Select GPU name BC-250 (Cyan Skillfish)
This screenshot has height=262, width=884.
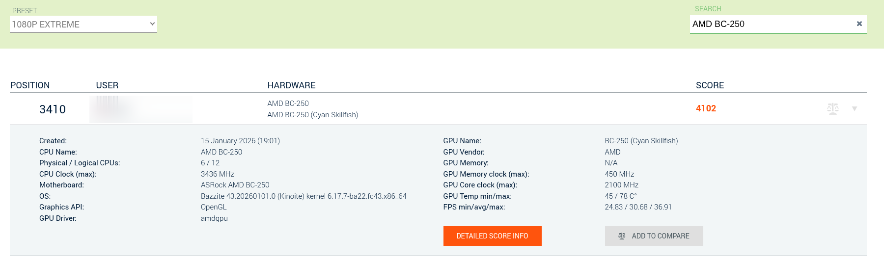[641, 141]
